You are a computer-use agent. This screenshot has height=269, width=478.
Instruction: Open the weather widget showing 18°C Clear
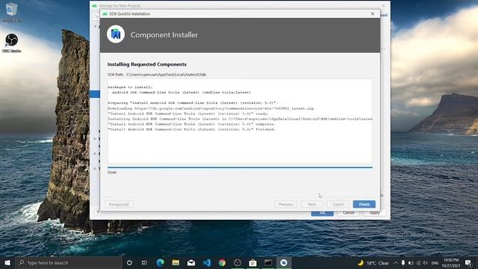click(x=373, y=263)
